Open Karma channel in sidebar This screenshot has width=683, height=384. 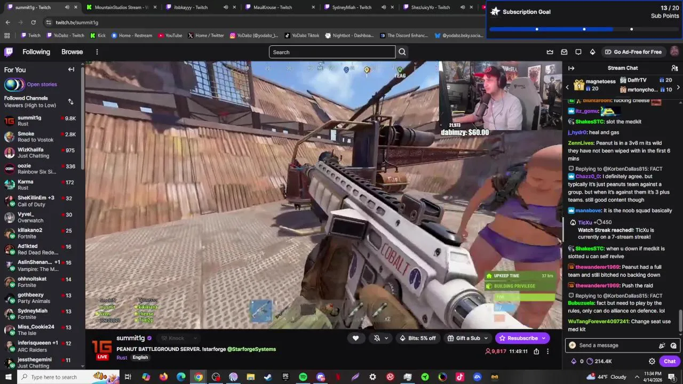coord(41,185)
